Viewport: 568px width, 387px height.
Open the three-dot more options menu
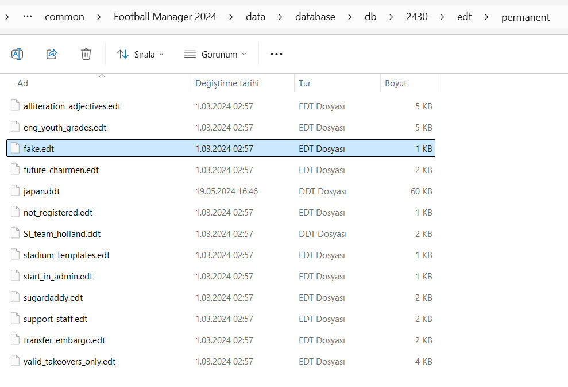(x=276, y=54)
